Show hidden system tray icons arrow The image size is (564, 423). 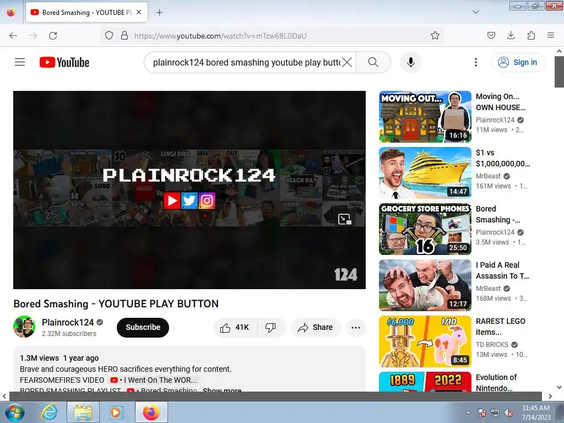(x=468, y=413)
